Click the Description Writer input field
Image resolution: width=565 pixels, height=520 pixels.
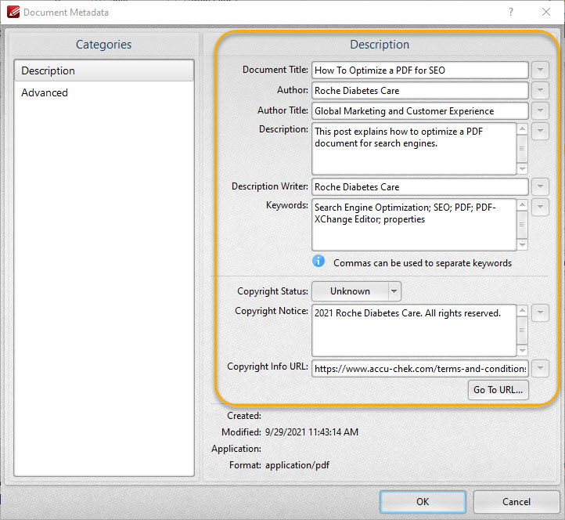(419, 187)
